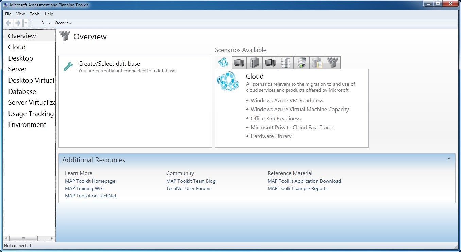Open the Desktop scenario icon tab
Image resolution: width=461 pixels, height=252 pixels.
(x=239, y=63)
